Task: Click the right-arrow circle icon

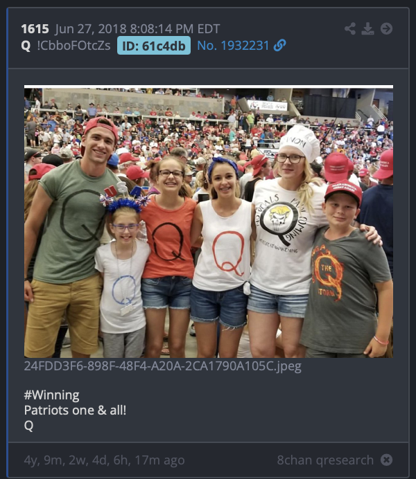Action: point(386,28)
